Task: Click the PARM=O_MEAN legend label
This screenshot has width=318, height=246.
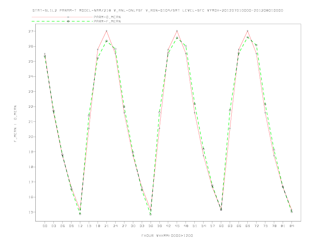Action: coord(107,17)
